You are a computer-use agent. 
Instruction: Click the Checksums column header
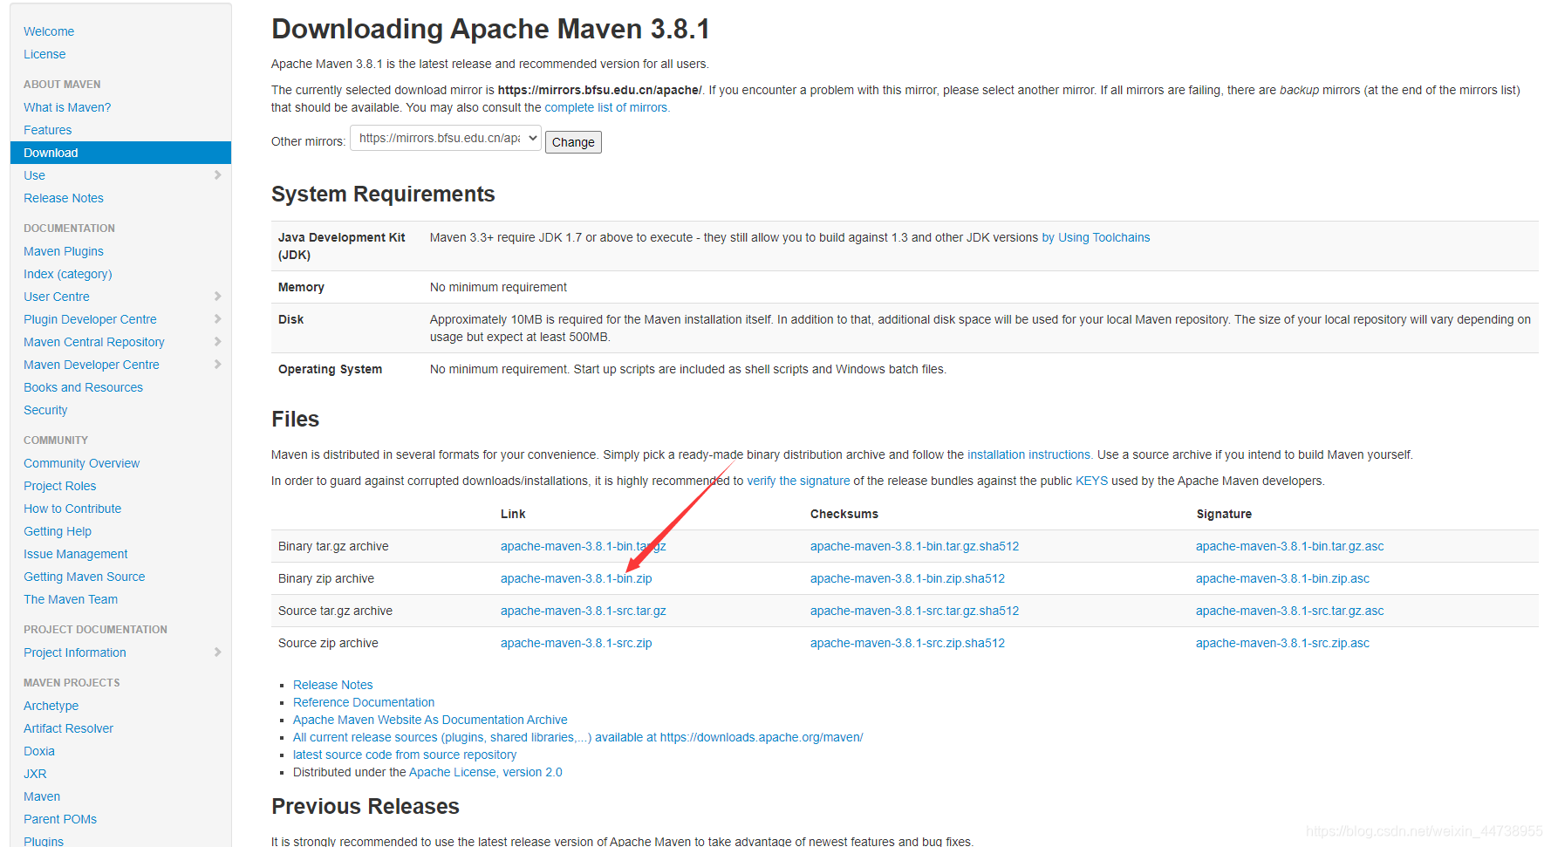click(844, 514)
